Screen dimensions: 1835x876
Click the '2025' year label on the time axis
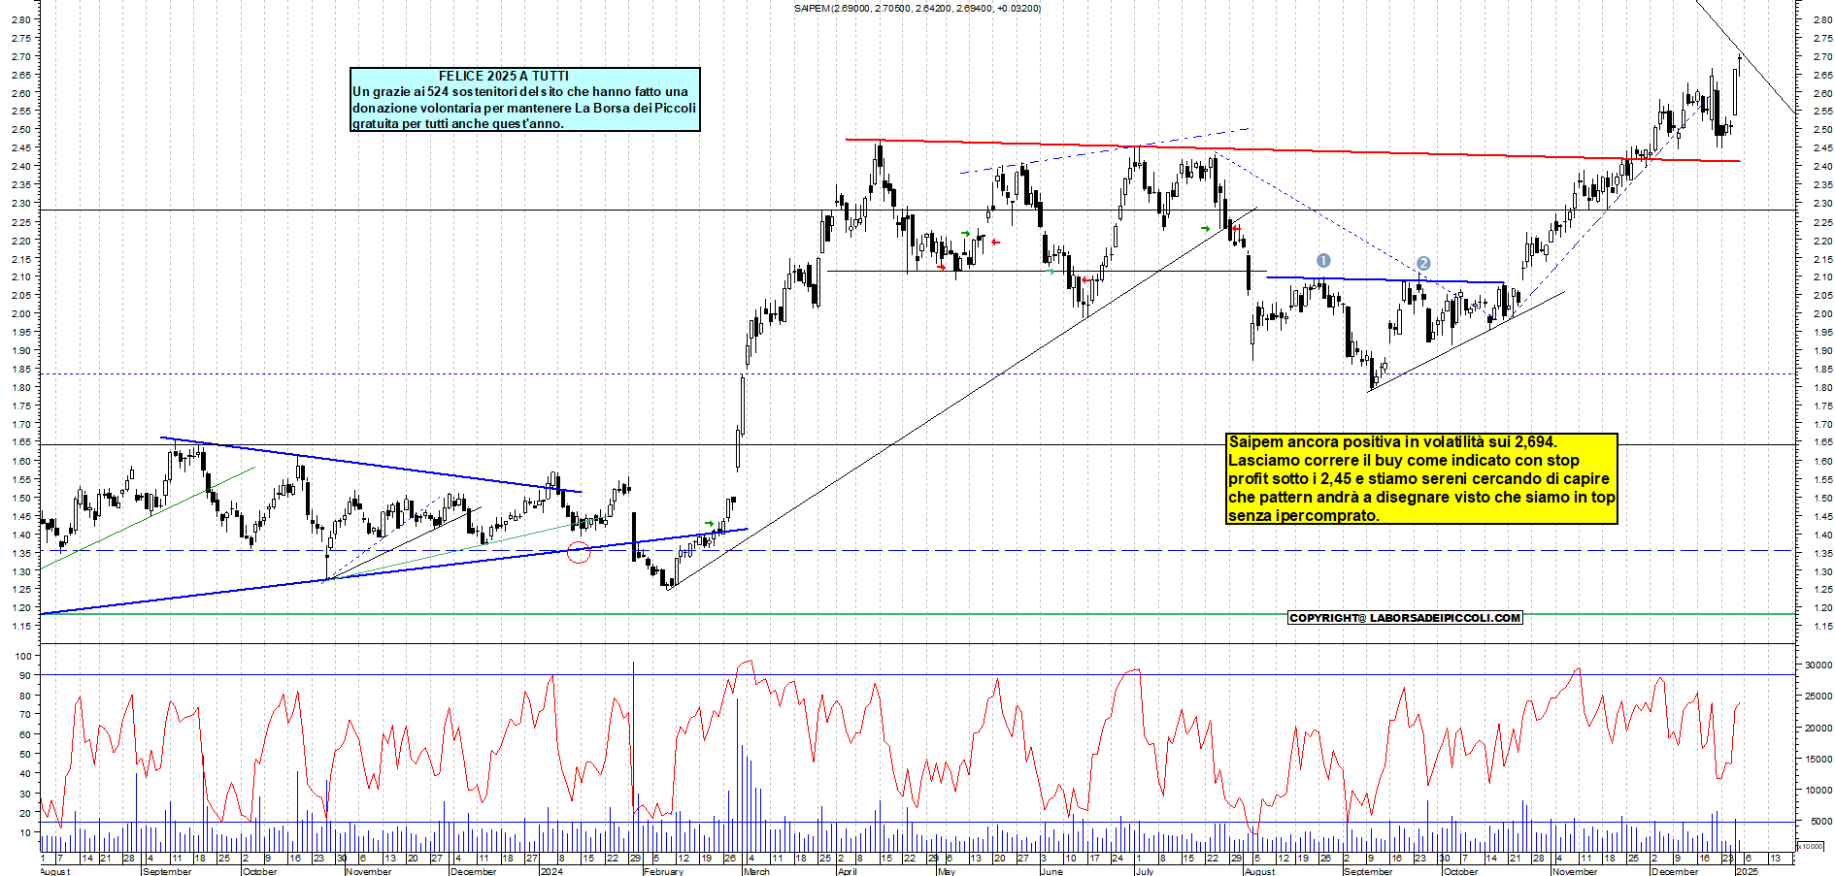point(1747,871)
